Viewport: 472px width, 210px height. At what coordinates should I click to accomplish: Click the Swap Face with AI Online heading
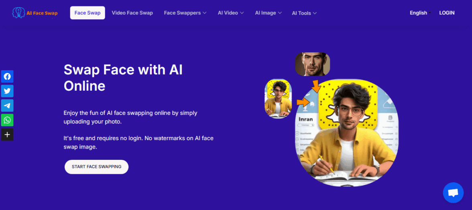click(x=123, y=78)
